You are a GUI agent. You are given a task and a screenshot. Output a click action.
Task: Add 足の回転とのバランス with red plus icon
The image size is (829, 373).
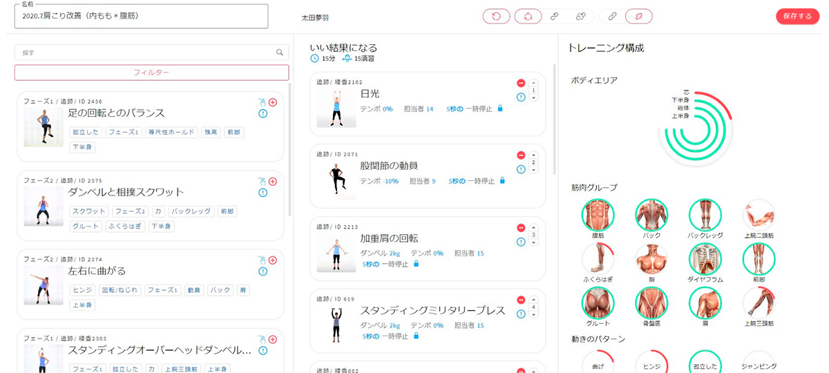[273, 102]
